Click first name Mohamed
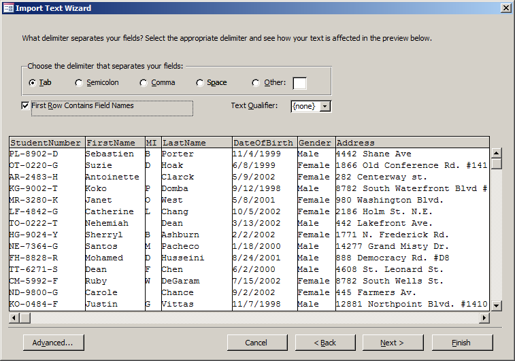The height and width of the screenshot is (361, 515). pos(105,258)
